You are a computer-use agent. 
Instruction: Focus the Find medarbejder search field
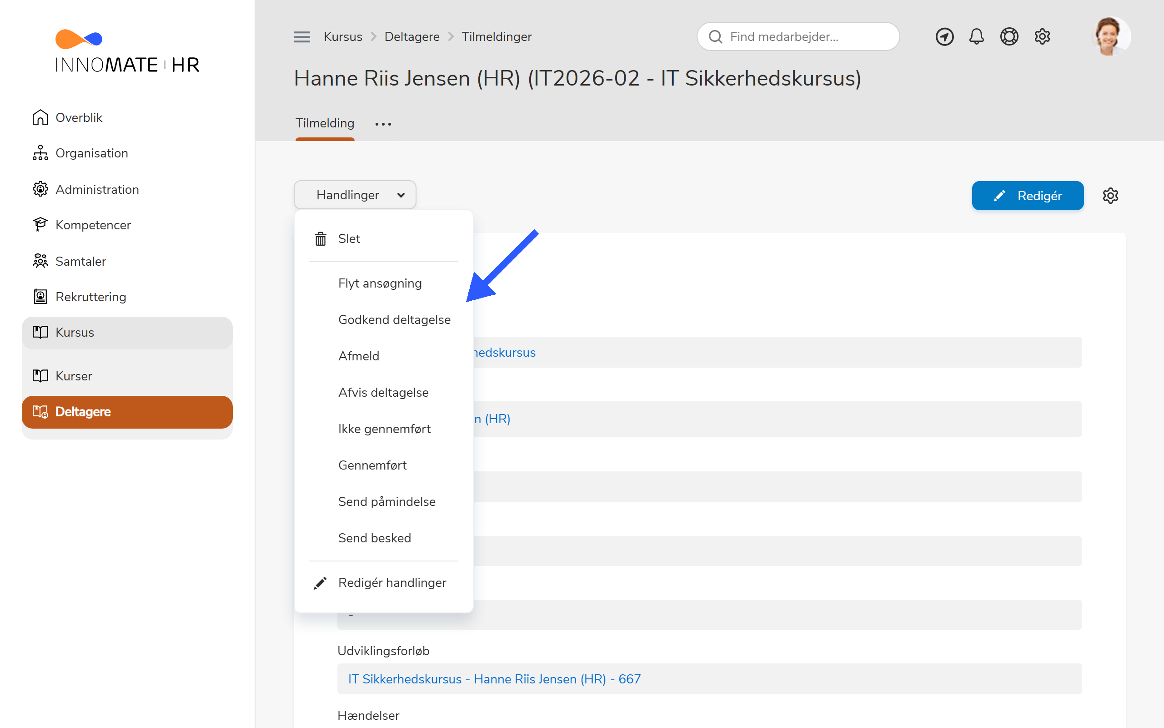click(x=798, y=36)
